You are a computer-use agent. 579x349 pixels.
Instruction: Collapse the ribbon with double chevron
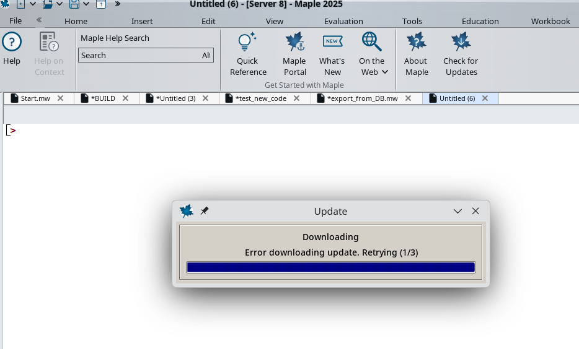tap(38, 20)
